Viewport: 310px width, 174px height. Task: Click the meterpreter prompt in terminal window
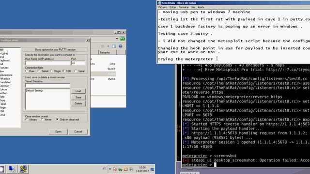point(195,165)
